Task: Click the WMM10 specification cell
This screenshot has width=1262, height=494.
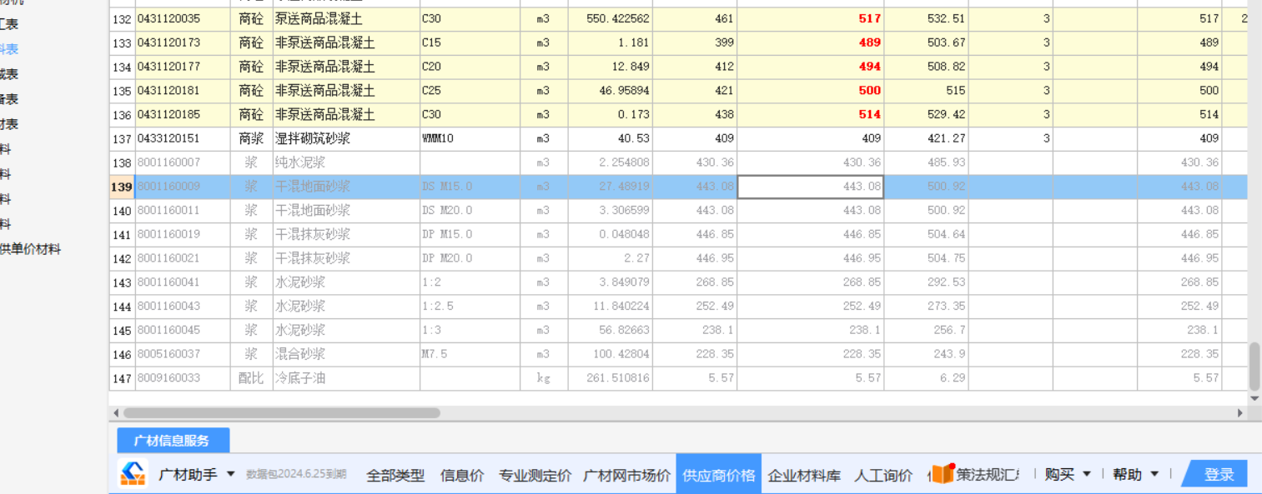Action: [x=470, y=138]
